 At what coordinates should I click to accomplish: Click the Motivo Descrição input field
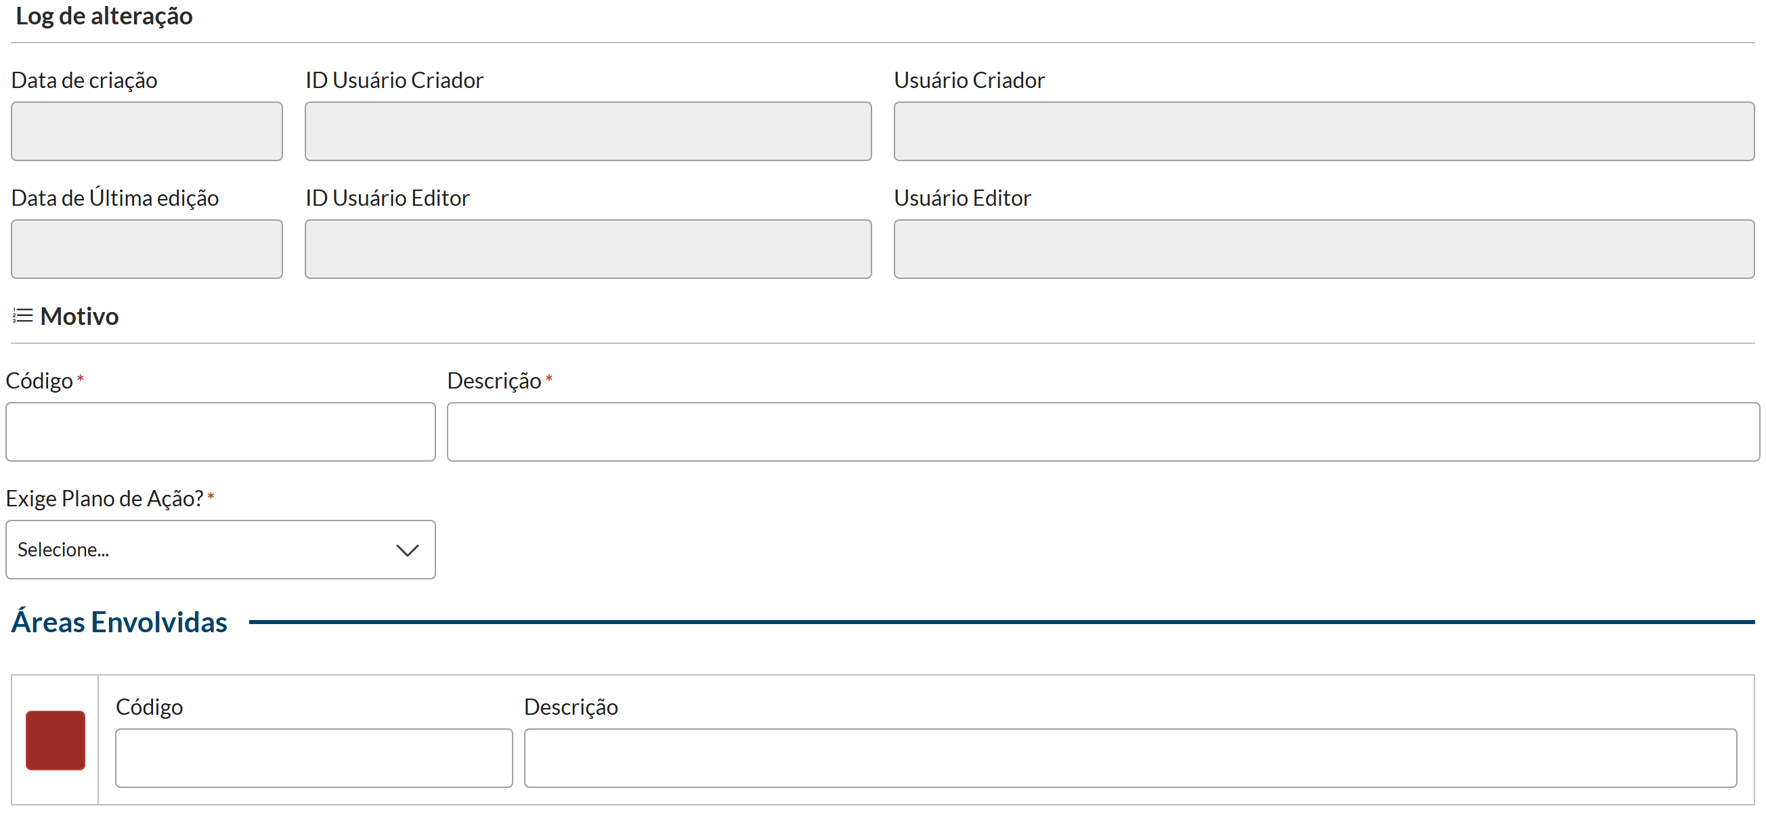(x=1103, y=432)
